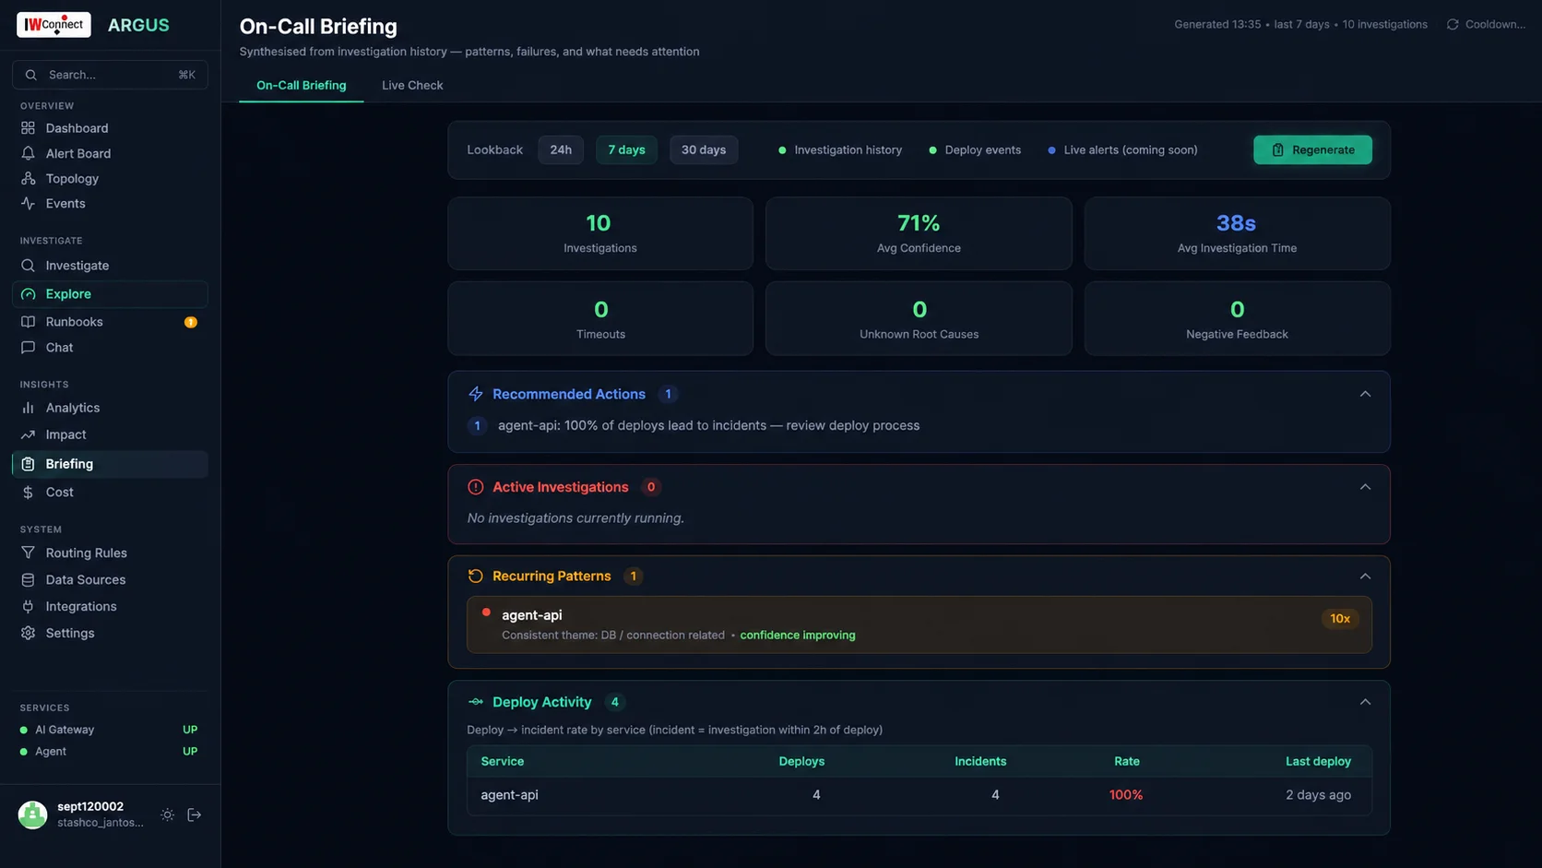Click the Investigations count card
The image size is (1542, 868).
pyautogui.click(x=600, y=233)
